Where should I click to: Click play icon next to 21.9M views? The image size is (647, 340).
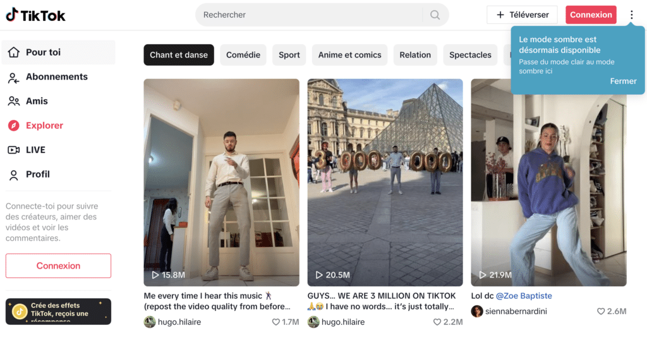point(482,275)
